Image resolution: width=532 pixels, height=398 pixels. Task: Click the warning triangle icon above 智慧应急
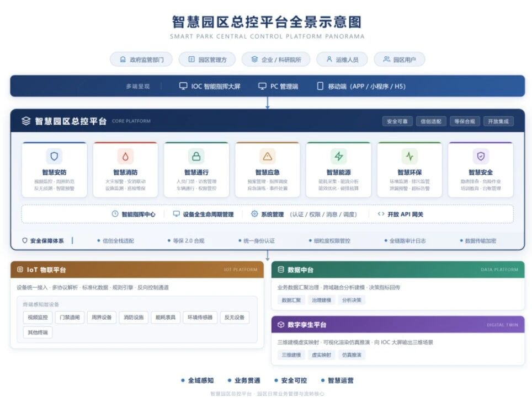(267, 157)
